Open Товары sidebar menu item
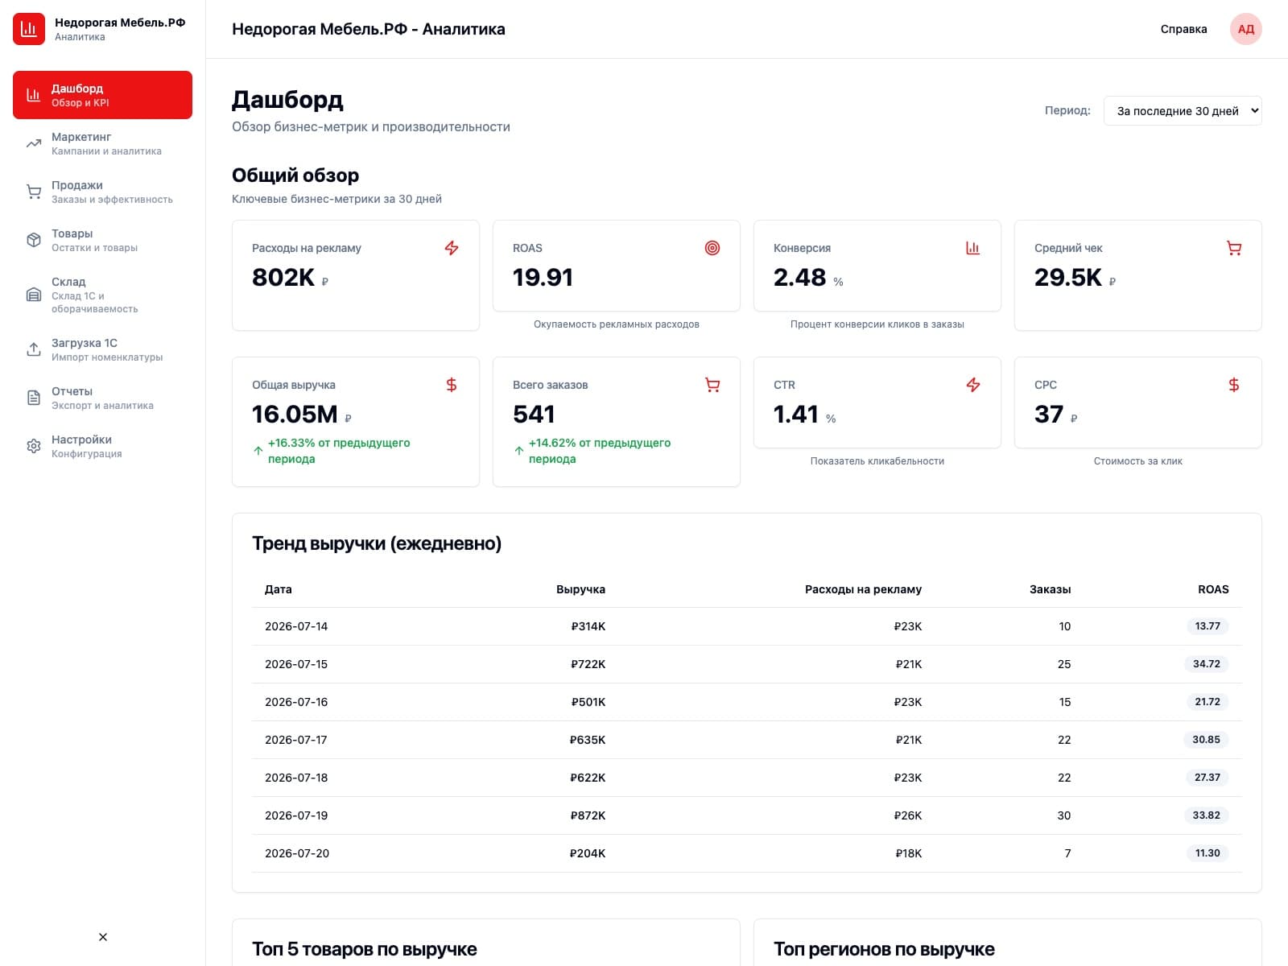The height and width of the screenshot is (966, 1288). 102,240
